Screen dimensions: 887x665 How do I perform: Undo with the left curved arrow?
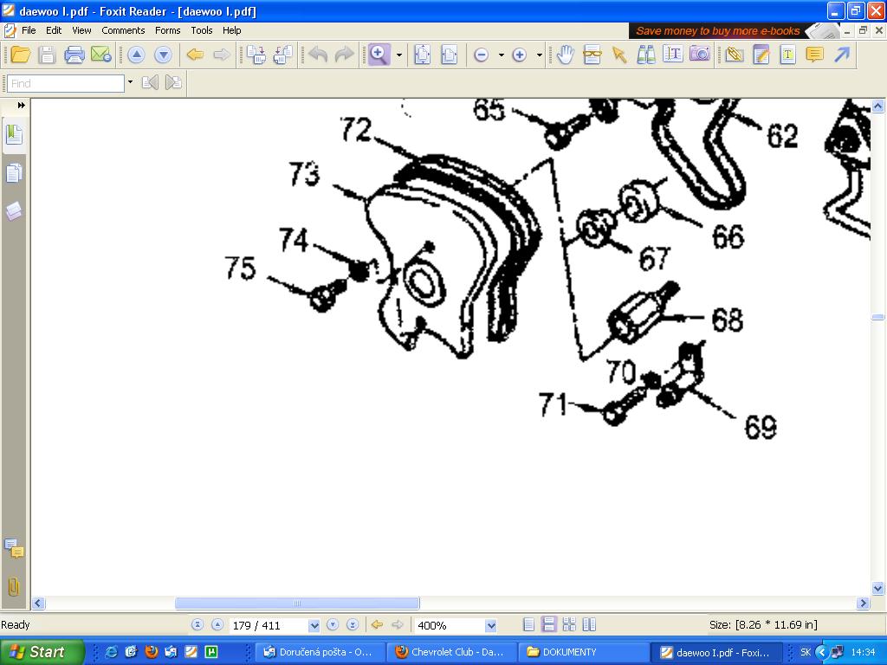pyautogui.click(x=318, y=55)
